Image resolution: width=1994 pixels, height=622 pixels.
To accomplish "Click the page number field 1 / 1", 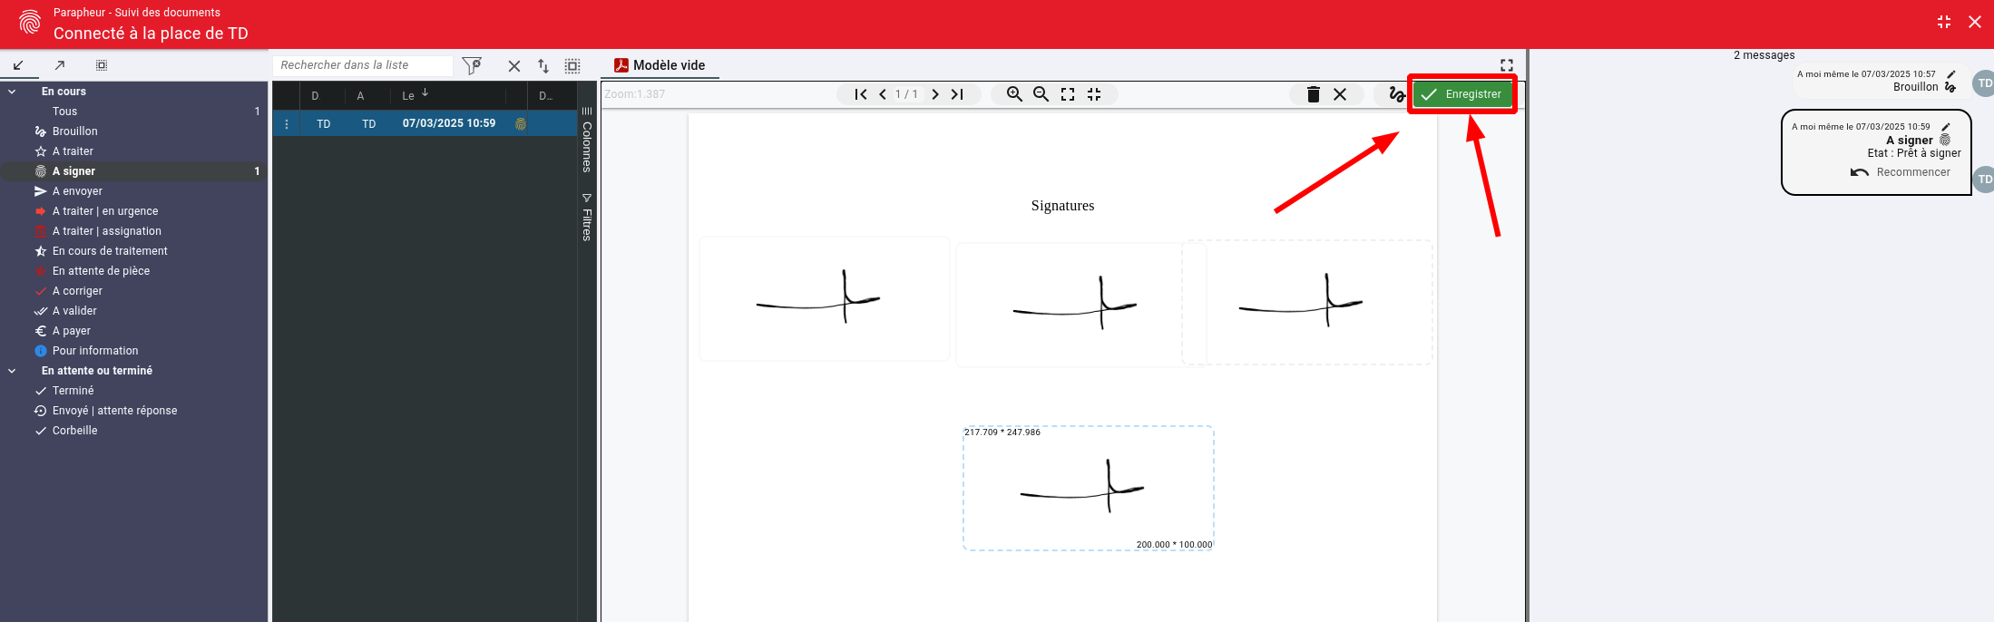I will 907,94.
